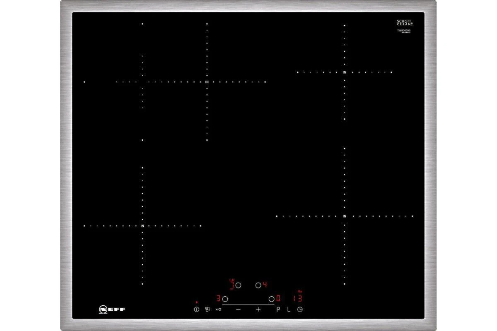Click the NEFF brand logo
Screen dimensions: 497x331
click(x=112, y=309)
